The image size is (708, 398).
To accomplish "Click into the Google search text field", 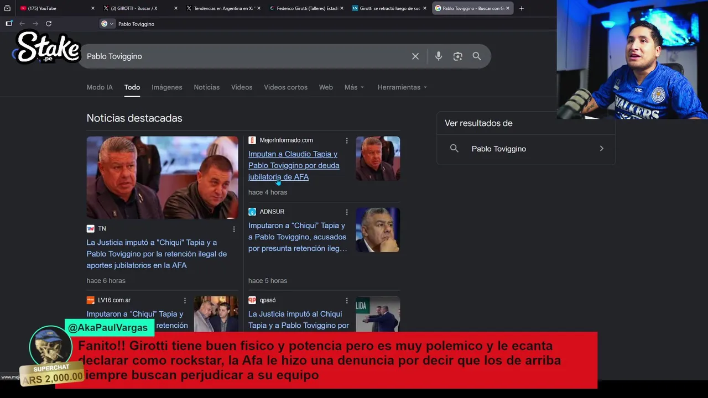I will tap(243, 56).
